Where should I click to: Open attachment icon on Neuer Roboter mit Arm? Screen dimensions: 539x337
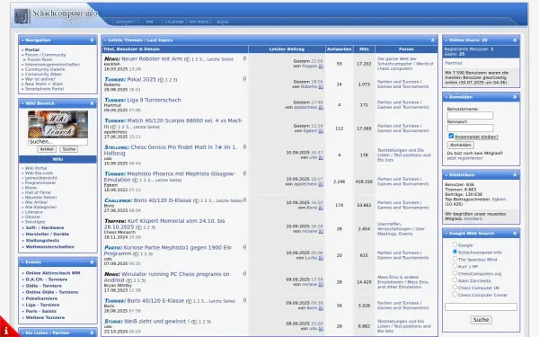click(244, 58)
